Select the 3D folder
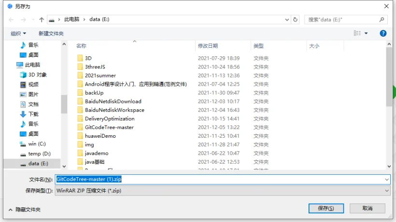The image size is (396, 222). tap(85, 58)
